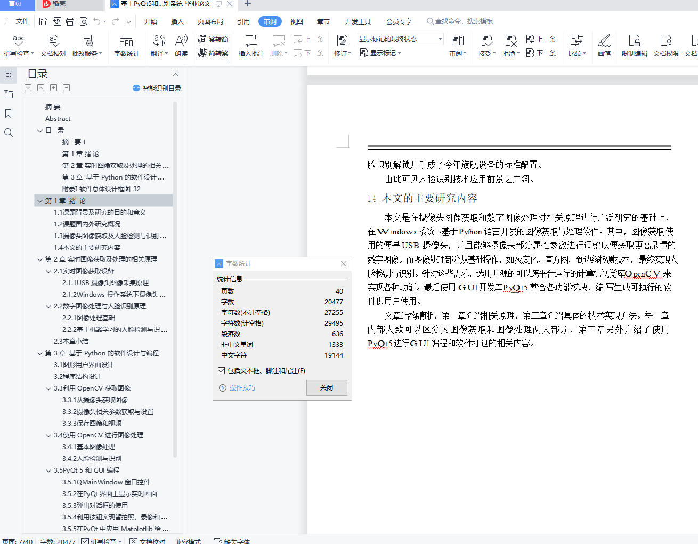Click the 页面: 7/40 status bar entry
The image size is (698, 544).
(17, 541)
